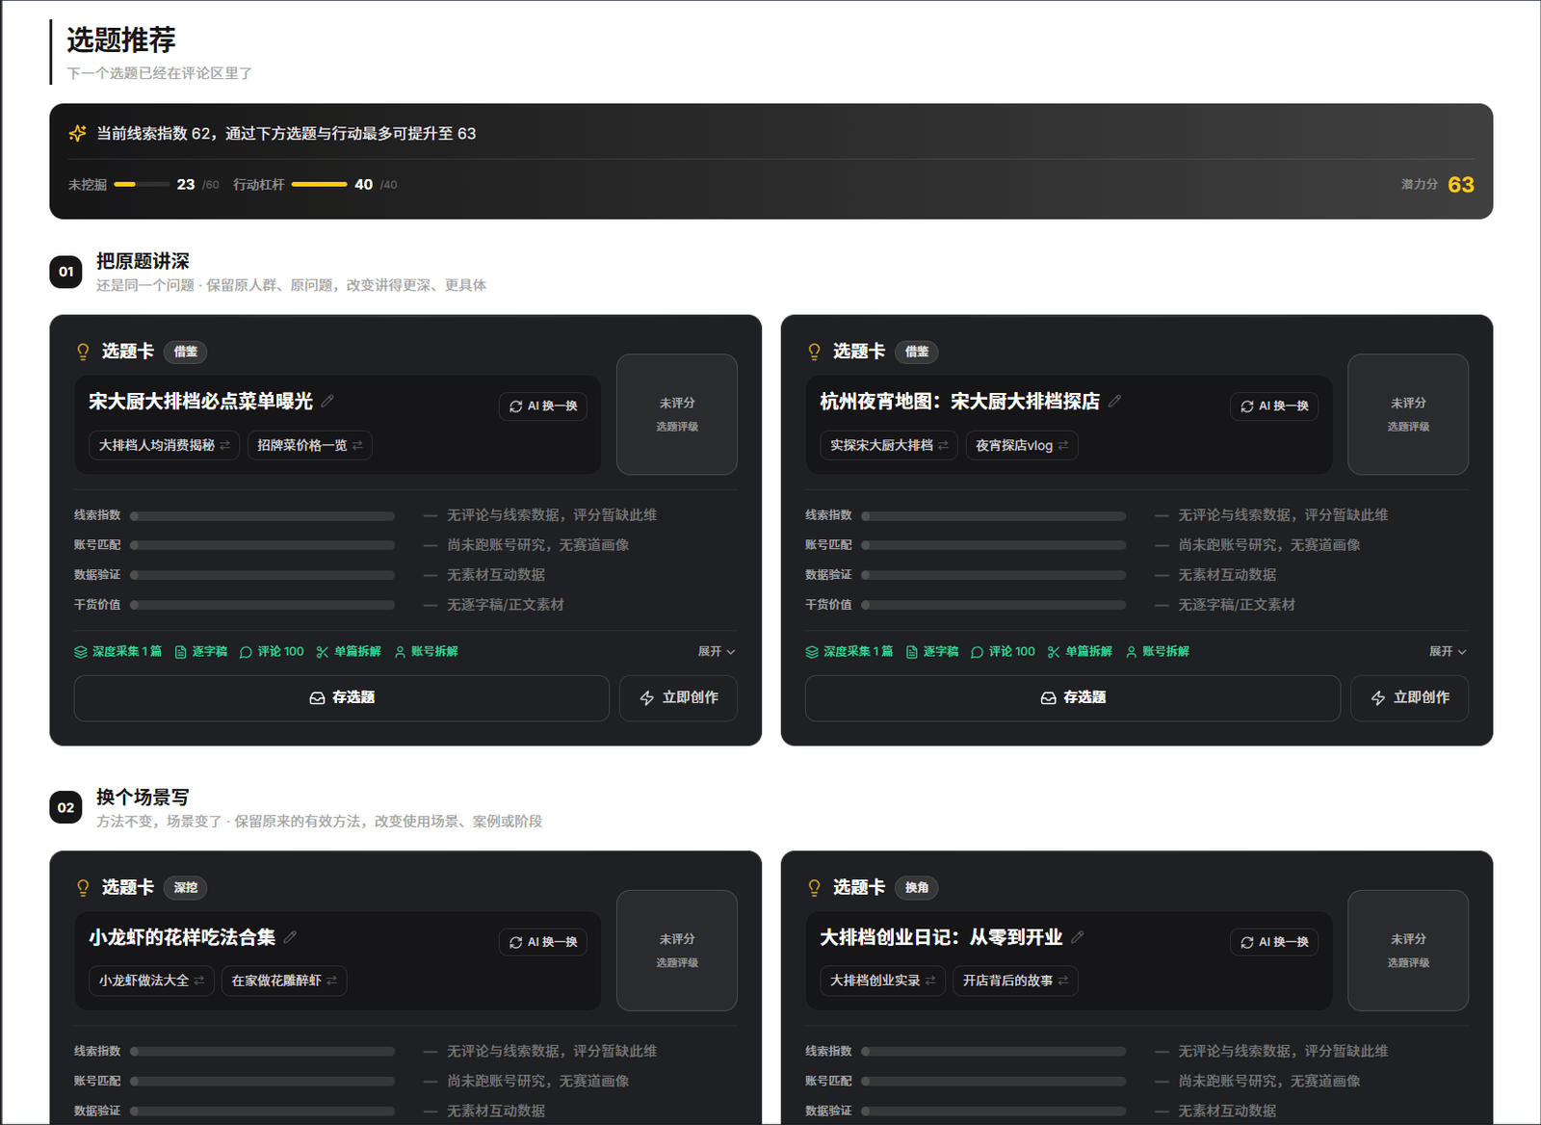
Task: Click AI 换一换 for 大排档创业日记
Action: pyautogui.click(x=1274, y=942)
